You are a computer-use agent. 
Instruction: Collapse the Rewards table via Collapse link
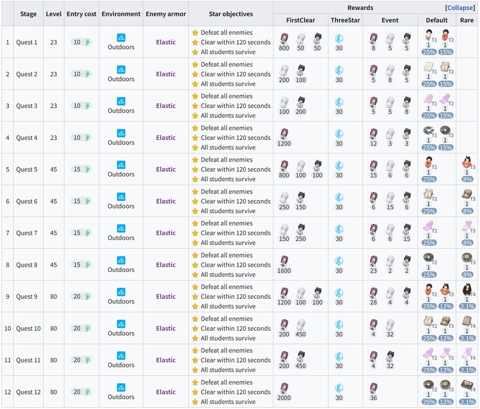pos(460,8)
